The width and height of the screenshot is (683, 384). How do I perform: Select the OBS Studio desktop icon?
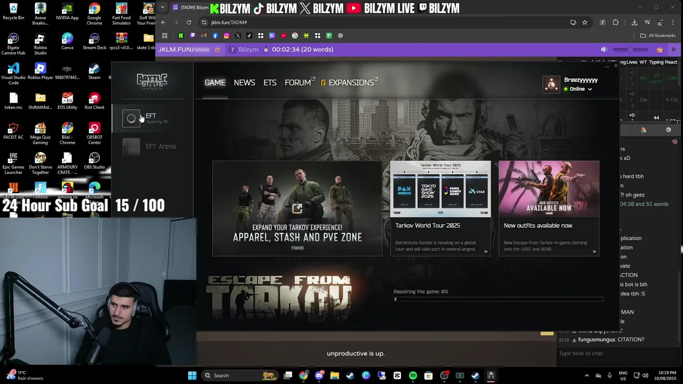[x=94, y=161]
